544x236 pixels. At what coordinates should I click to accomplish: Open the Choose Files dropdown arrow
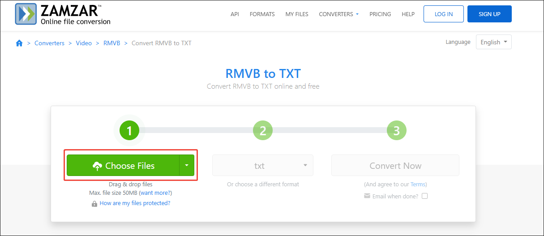[x=187, y=165]
